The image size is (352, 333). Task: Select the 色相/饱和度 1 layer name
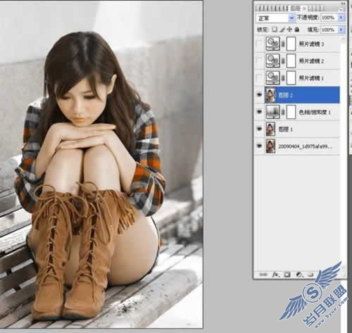click(315, 113)
